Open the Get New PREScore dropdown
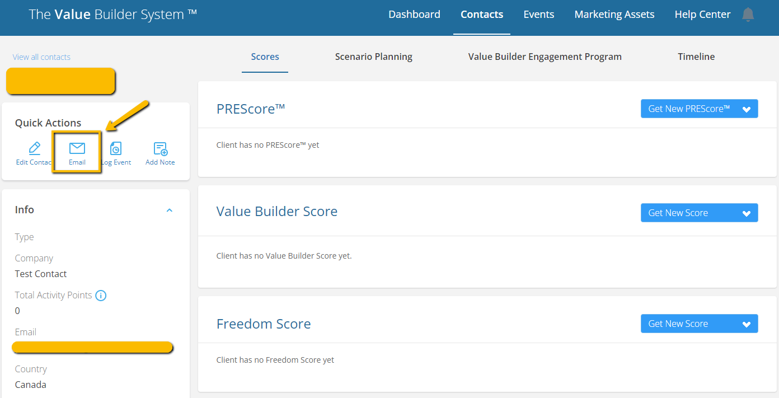 coord(699,109)
